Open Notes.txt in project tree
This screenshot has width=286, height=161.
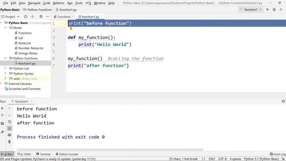(x=25, y=43)
